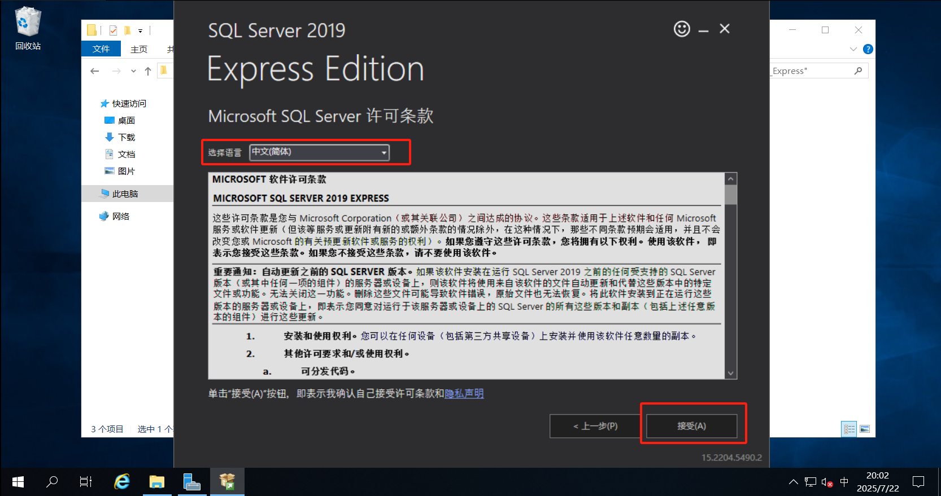Click the license text scrollbar up arrow
The width and height of the screenshot is (941, 496).
pos(731,179)
